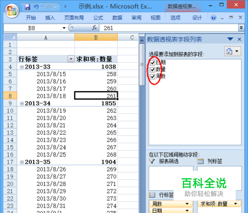
Task: Close the PivotTable field list pane
Action: (x=239, y=39)
